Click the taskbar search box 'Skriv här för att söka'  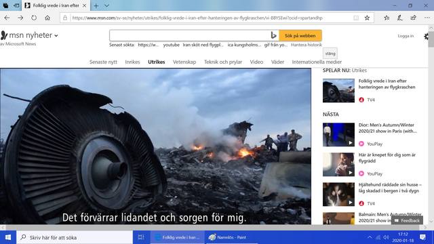point(75,237)
